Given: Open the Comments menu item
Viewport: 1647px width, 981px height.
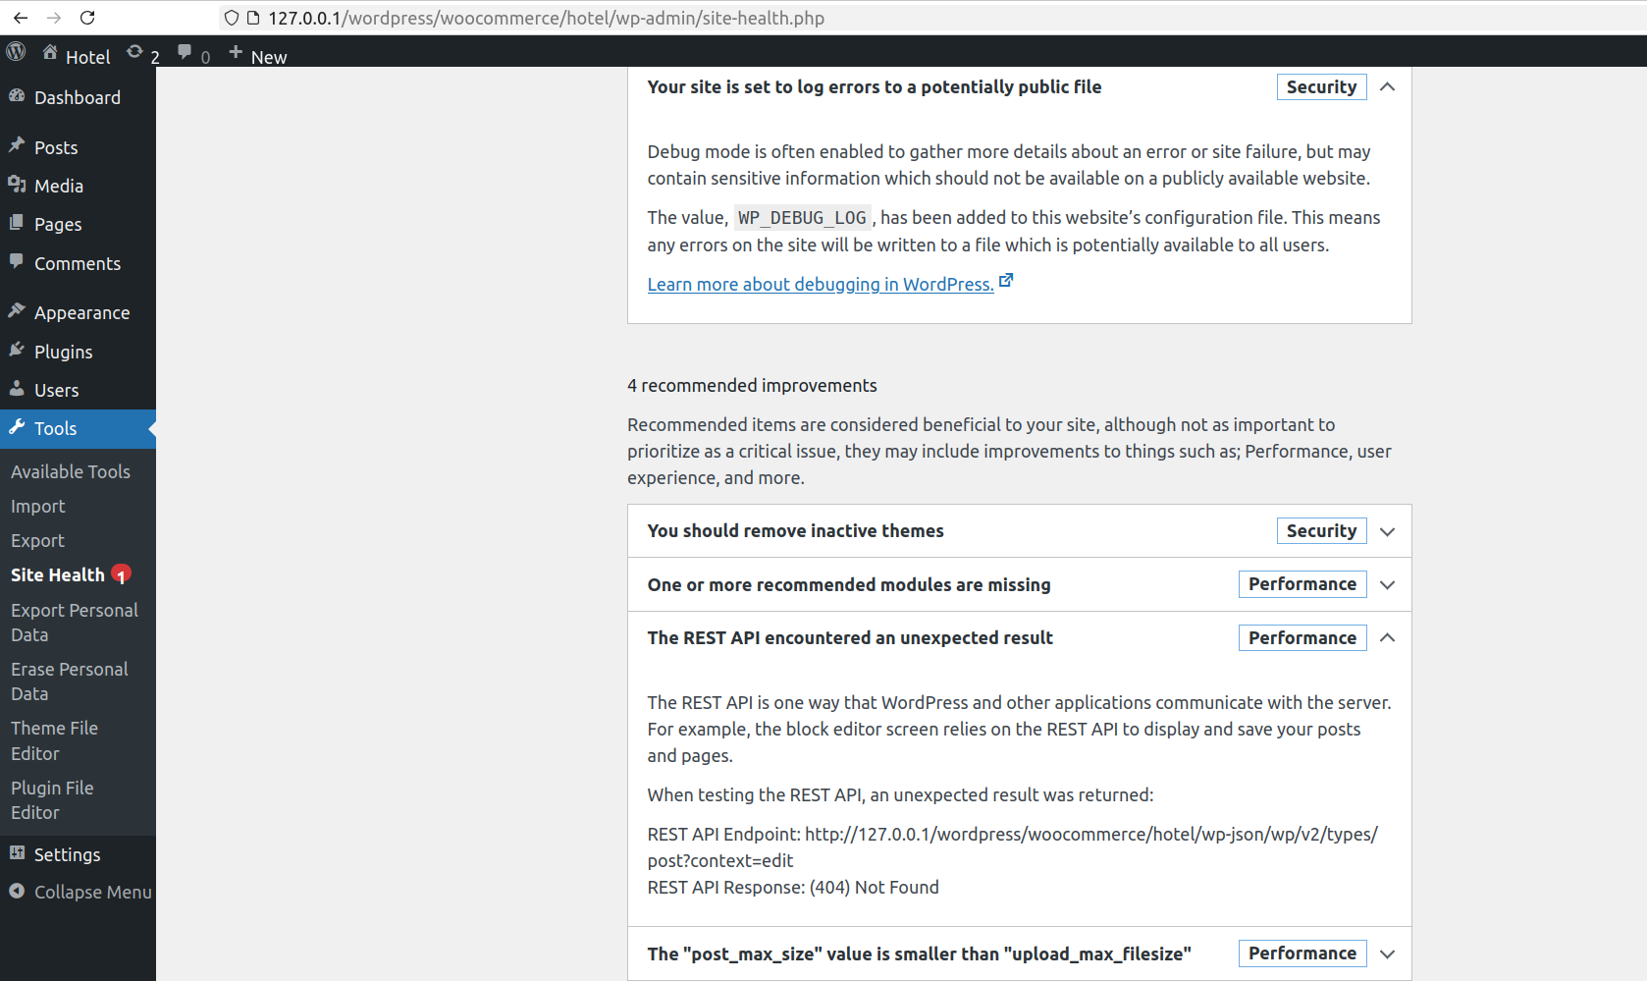Looking at the screenshot, I should point(78,263).
